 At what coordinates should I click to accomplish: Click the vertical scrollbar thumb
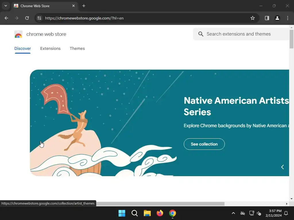(291, 39)
